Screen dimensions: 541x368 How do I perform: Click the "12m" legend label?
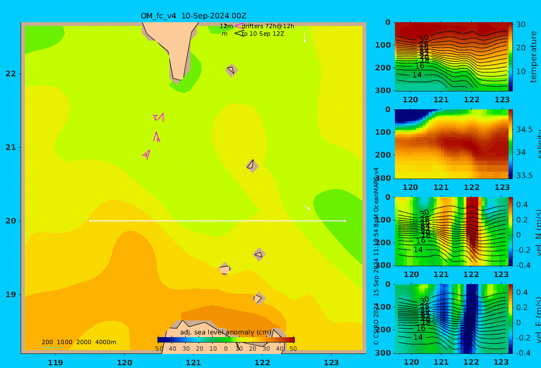tap(226, 26)
